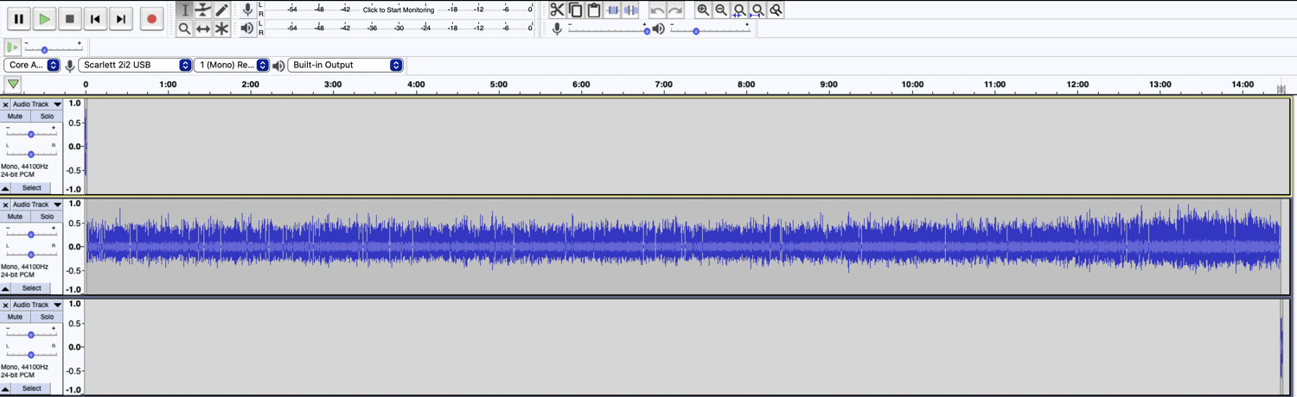Click the Paste clipboard icon
Screen dimensions: 1297x397
pyautogui.click(x=594, y=10)
